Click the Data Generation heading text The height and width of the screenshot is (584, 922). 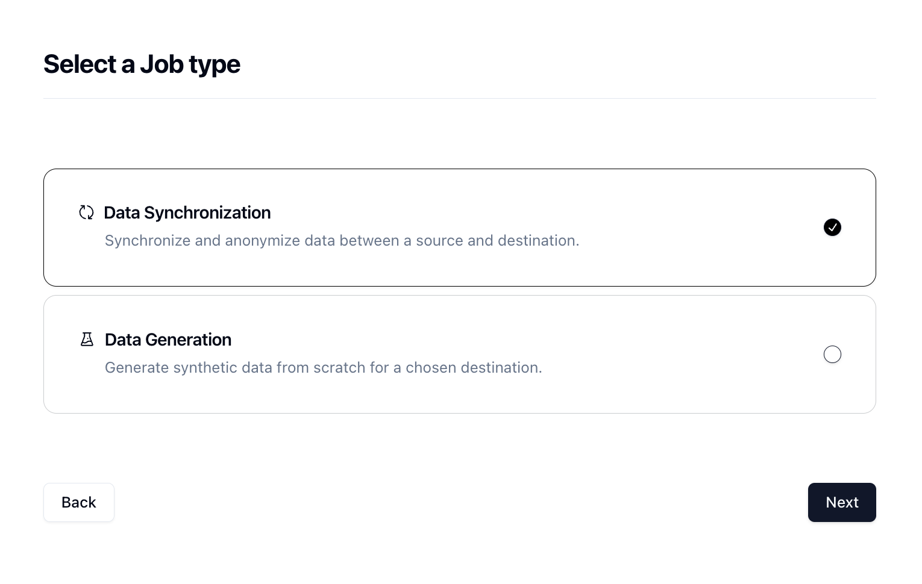point(168,340)
